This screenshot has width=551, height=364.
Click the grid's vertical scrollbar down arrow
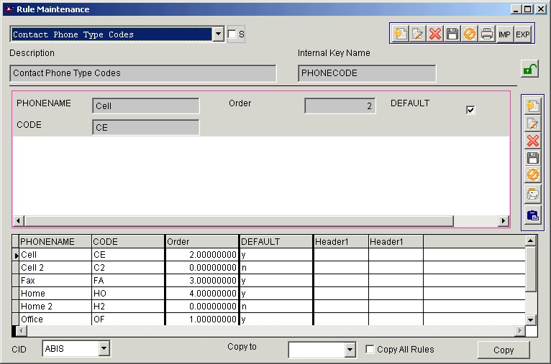click(x=531, y=319)
